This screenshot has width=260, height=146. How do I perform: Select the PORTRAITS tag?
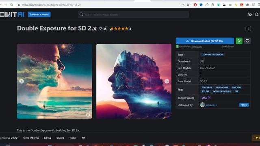coord(207,88)
